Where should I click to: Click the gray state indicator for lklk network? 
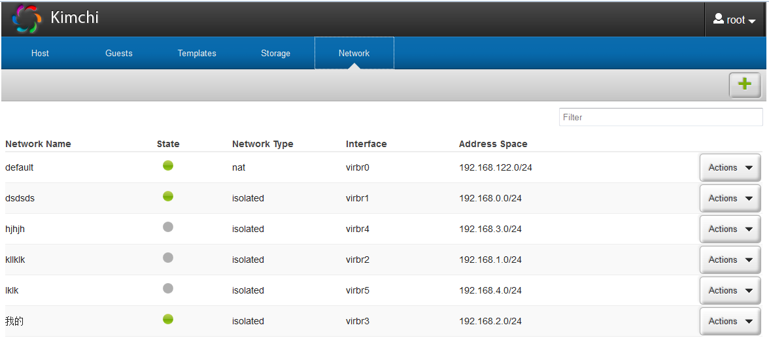coord(168,288)
